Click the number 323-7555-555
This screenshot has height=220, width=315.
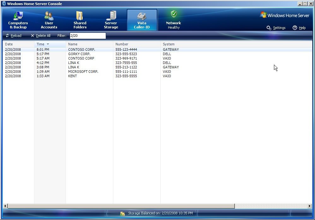coord(126,63)
